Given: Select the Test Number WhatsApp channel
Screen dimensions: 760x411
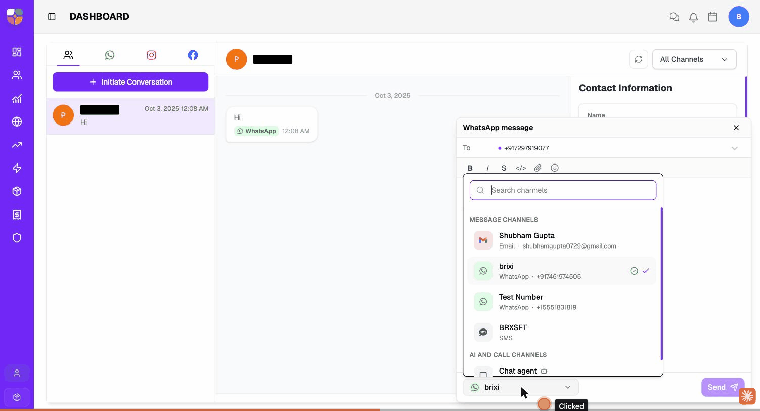Looking at the screenshot, I should (x=561, y=302).
